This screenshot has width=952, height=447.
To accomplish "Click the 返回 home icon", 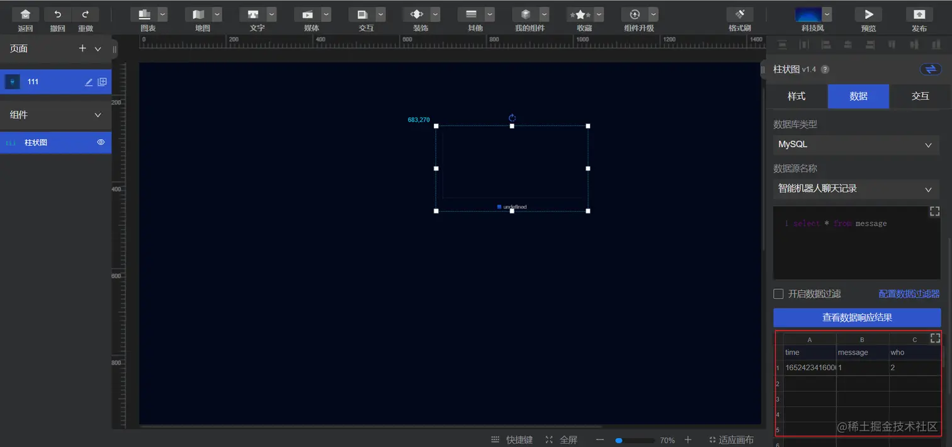I will pos(25,14).
